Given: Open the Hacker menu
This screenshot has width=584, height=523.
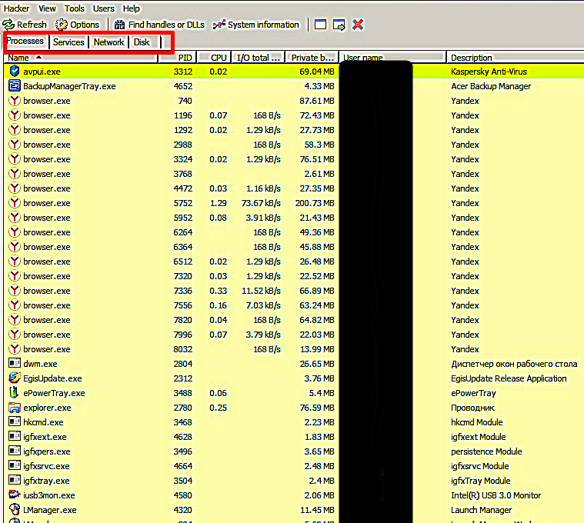Looking at the screenshot, I should pyautogui.click(x=16, y=8).
